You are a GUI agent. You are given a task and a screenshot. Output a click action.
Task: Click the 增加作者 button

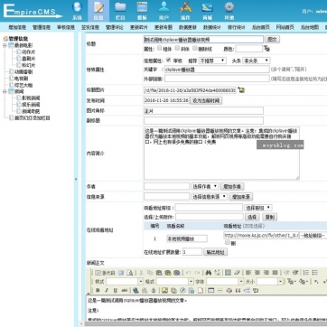tap(232, 186)
